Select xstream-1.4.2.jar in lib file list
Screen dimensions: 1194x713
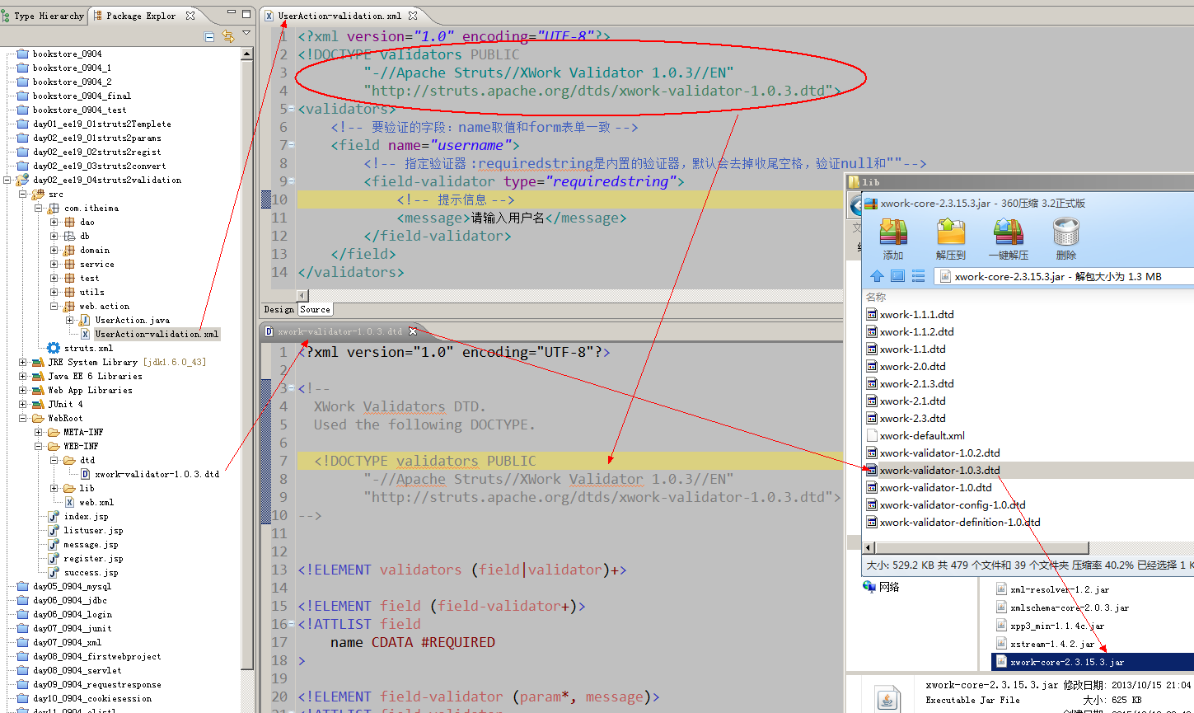(1052, 644)
